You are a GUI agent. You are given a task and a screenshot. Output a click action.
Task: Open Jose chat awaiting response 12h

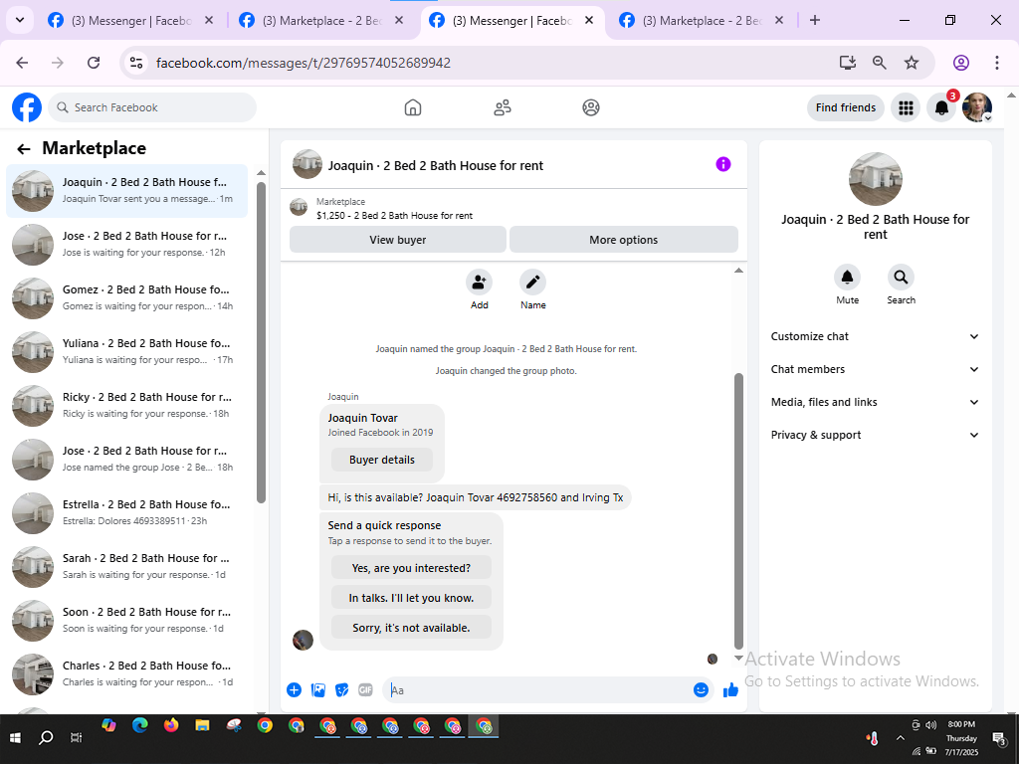click(x=127, y=244)
